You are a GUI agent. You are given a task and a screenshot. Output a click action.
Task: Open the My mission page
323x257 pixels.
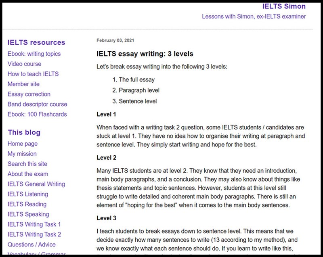click(x=22, y=154)
